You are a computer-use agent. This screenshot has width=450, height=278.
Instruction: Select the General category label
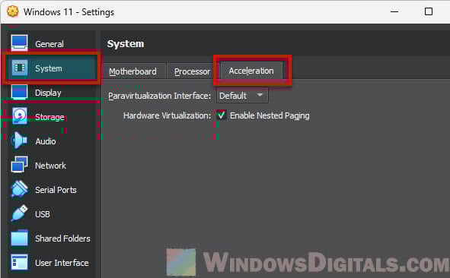pyautogui.click(x=49, y=44)
